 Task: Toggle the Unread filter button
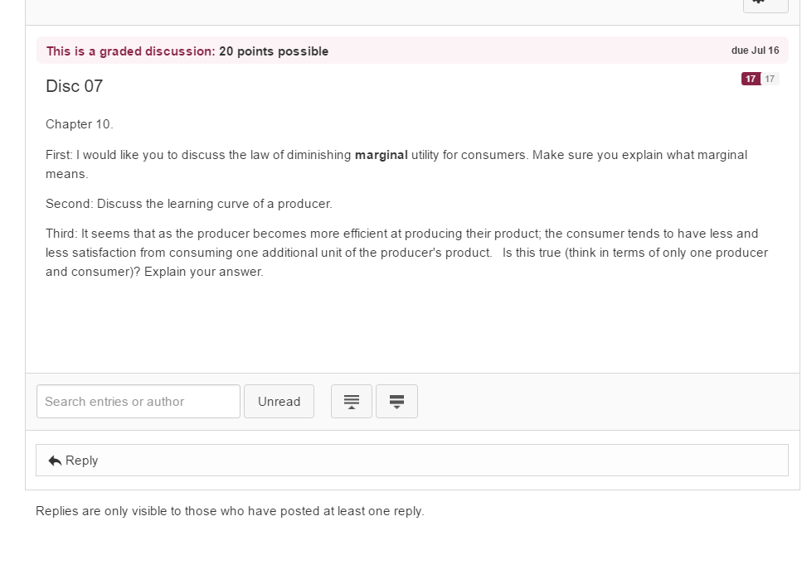coord(279,402)
